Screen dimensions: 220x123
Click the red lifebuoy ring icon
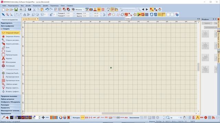tap(143, 14)
